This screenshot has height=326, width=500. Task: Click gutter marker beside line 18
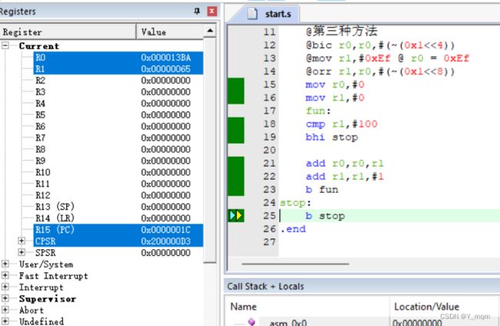point(236,124)
